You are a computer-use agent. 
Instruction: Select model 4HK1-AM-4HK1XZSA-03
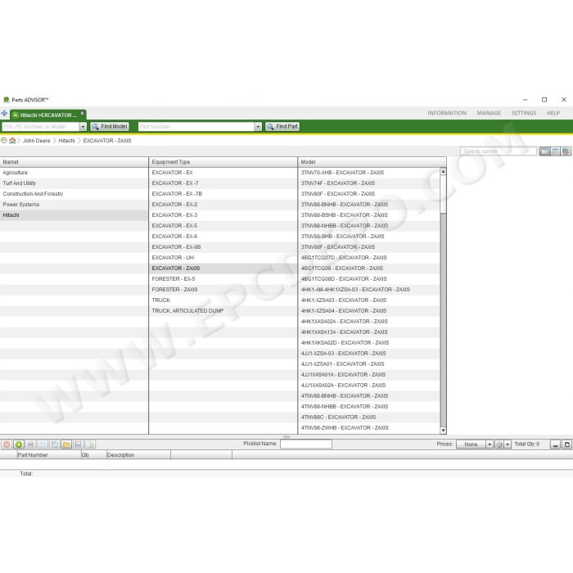[369, 290]
